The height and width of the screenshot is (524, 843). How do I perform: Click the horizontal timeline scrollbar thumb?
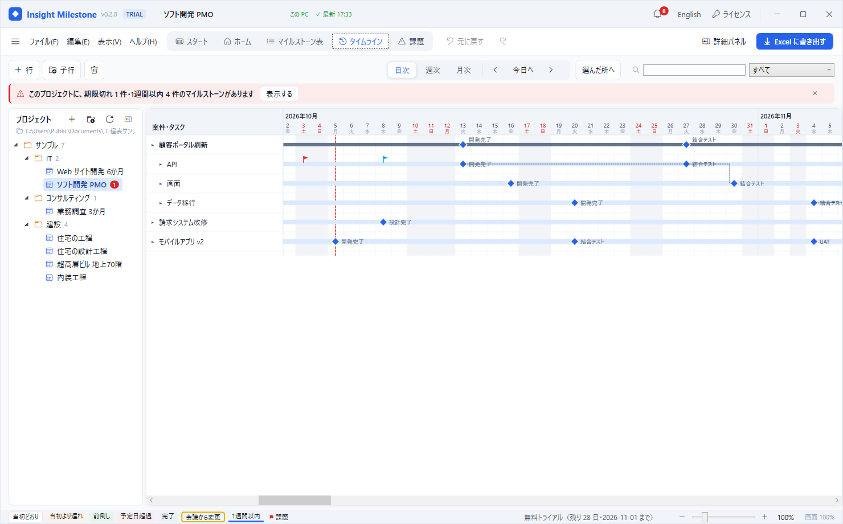pyautogui.click(x=294, y=500)
